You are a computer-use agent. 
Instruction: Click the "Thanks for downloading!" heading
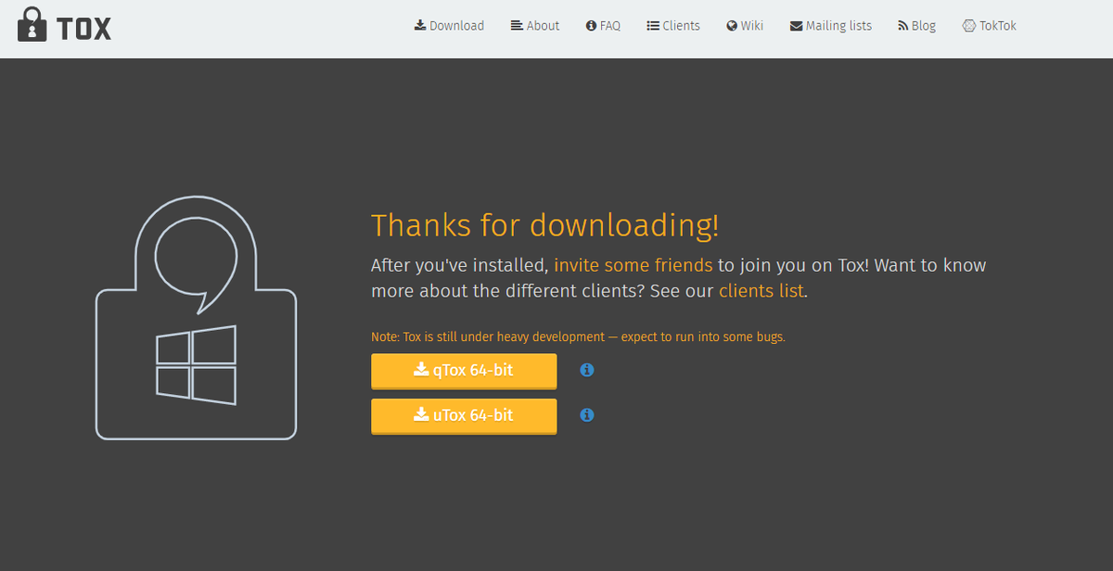(545, 225)
